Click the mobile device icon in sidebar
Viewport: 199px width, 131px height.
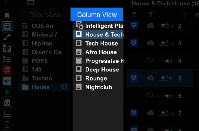pos(7,124)
